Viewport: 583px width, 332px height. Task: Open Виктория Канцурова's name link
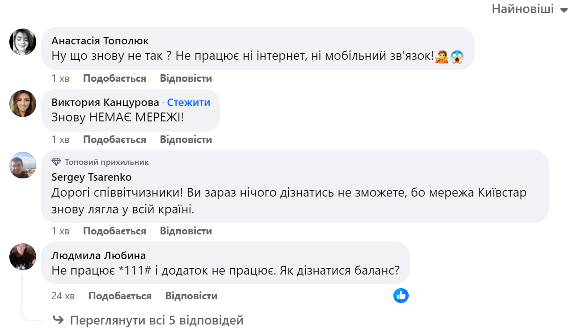click(x=105, y=102)
